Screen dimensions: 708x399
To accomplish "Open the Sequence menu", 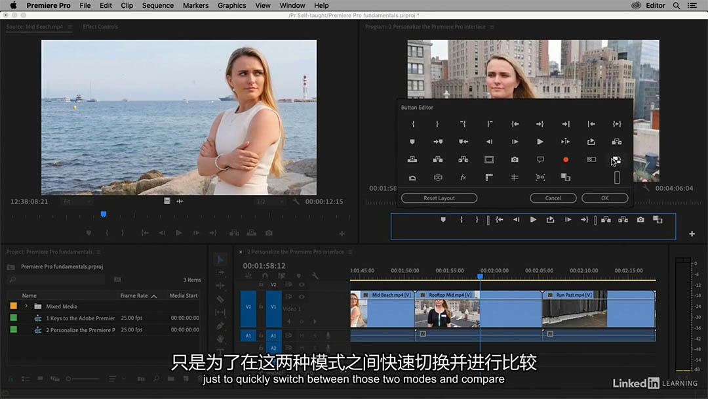I will pos(157,5).
